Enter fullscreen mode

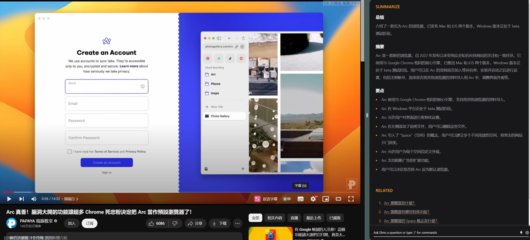(351, 199)
